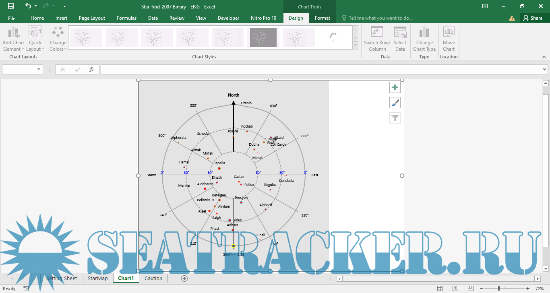Switch to the Formulas ribbon tab
550x293 pixels.
point(126,18)
